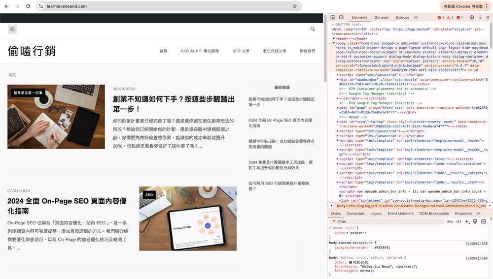Click the 首頁 navigation menu link
This screenshot has height=279, width=493.
(x=164, y=51)
